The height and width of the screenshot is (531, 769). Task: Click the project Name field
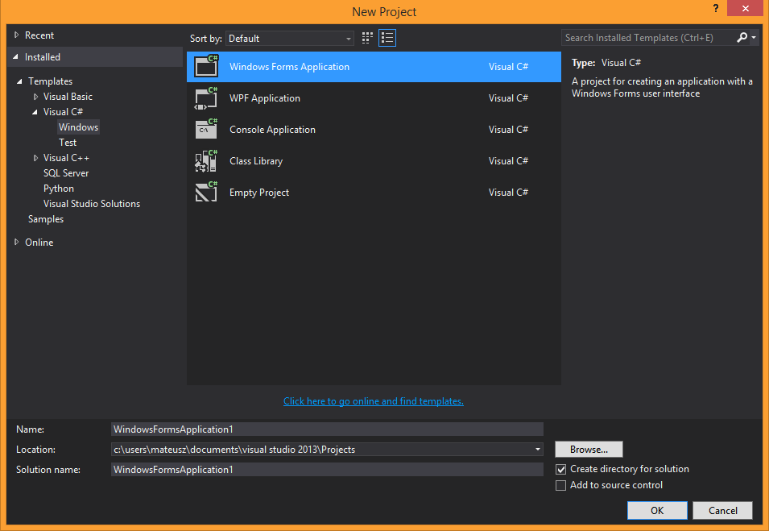(327, 429)
